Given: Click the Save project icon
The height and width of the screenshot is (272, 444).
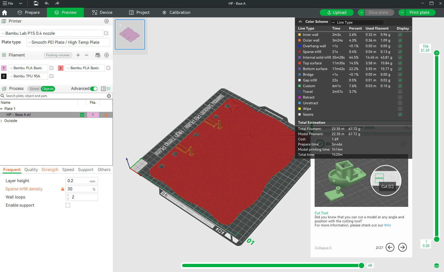Looking at the screenshot, I should pos(36,3).
